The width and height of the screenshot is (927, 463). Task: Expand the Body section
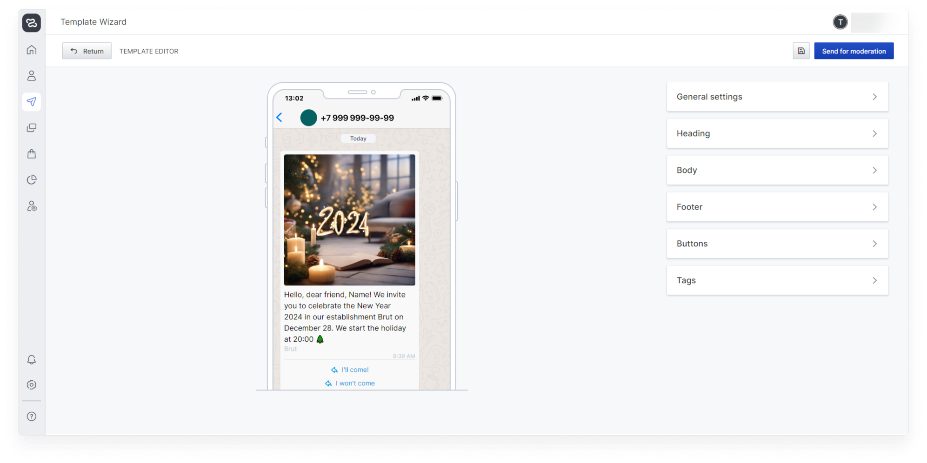click(x=777, y=170)
